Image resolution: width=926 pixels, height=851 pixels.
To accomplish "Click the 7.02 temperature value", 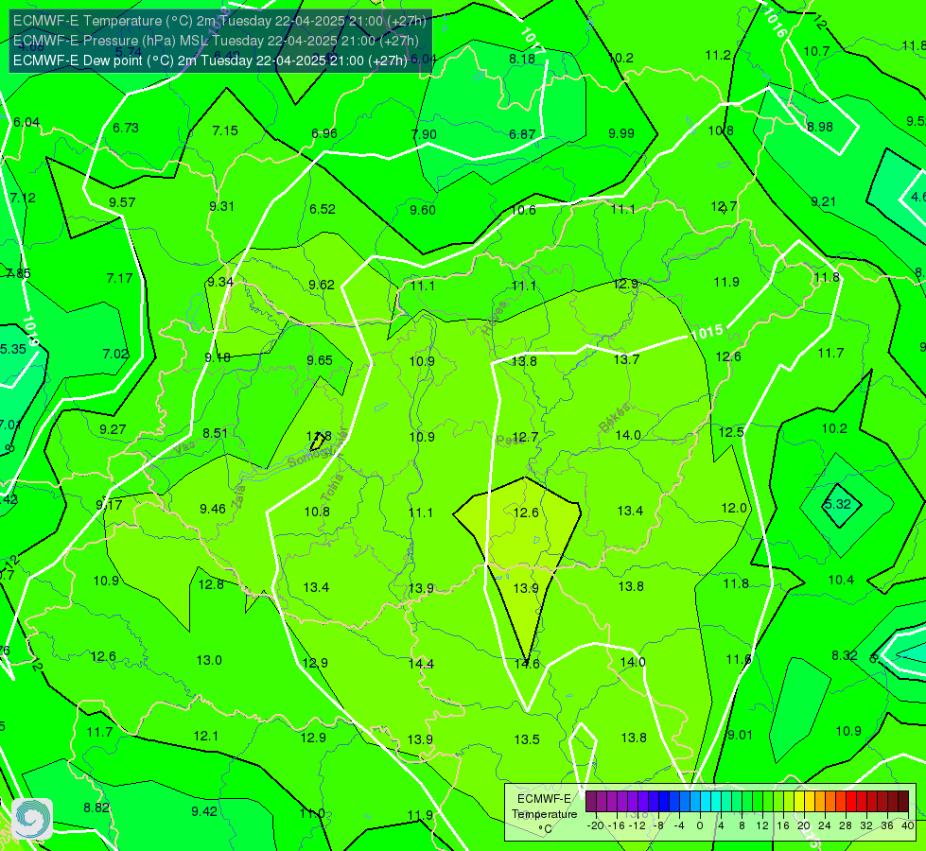I will click(115, 354).
